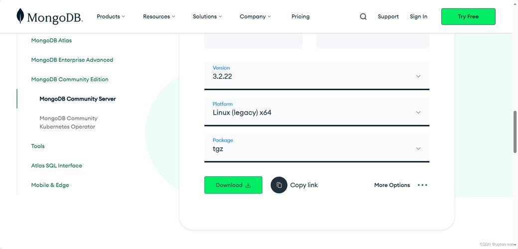The image size is (518, 249).
Task: Open the Platform dropdown Linux (legacy) x64
Action: pos(317,112)
